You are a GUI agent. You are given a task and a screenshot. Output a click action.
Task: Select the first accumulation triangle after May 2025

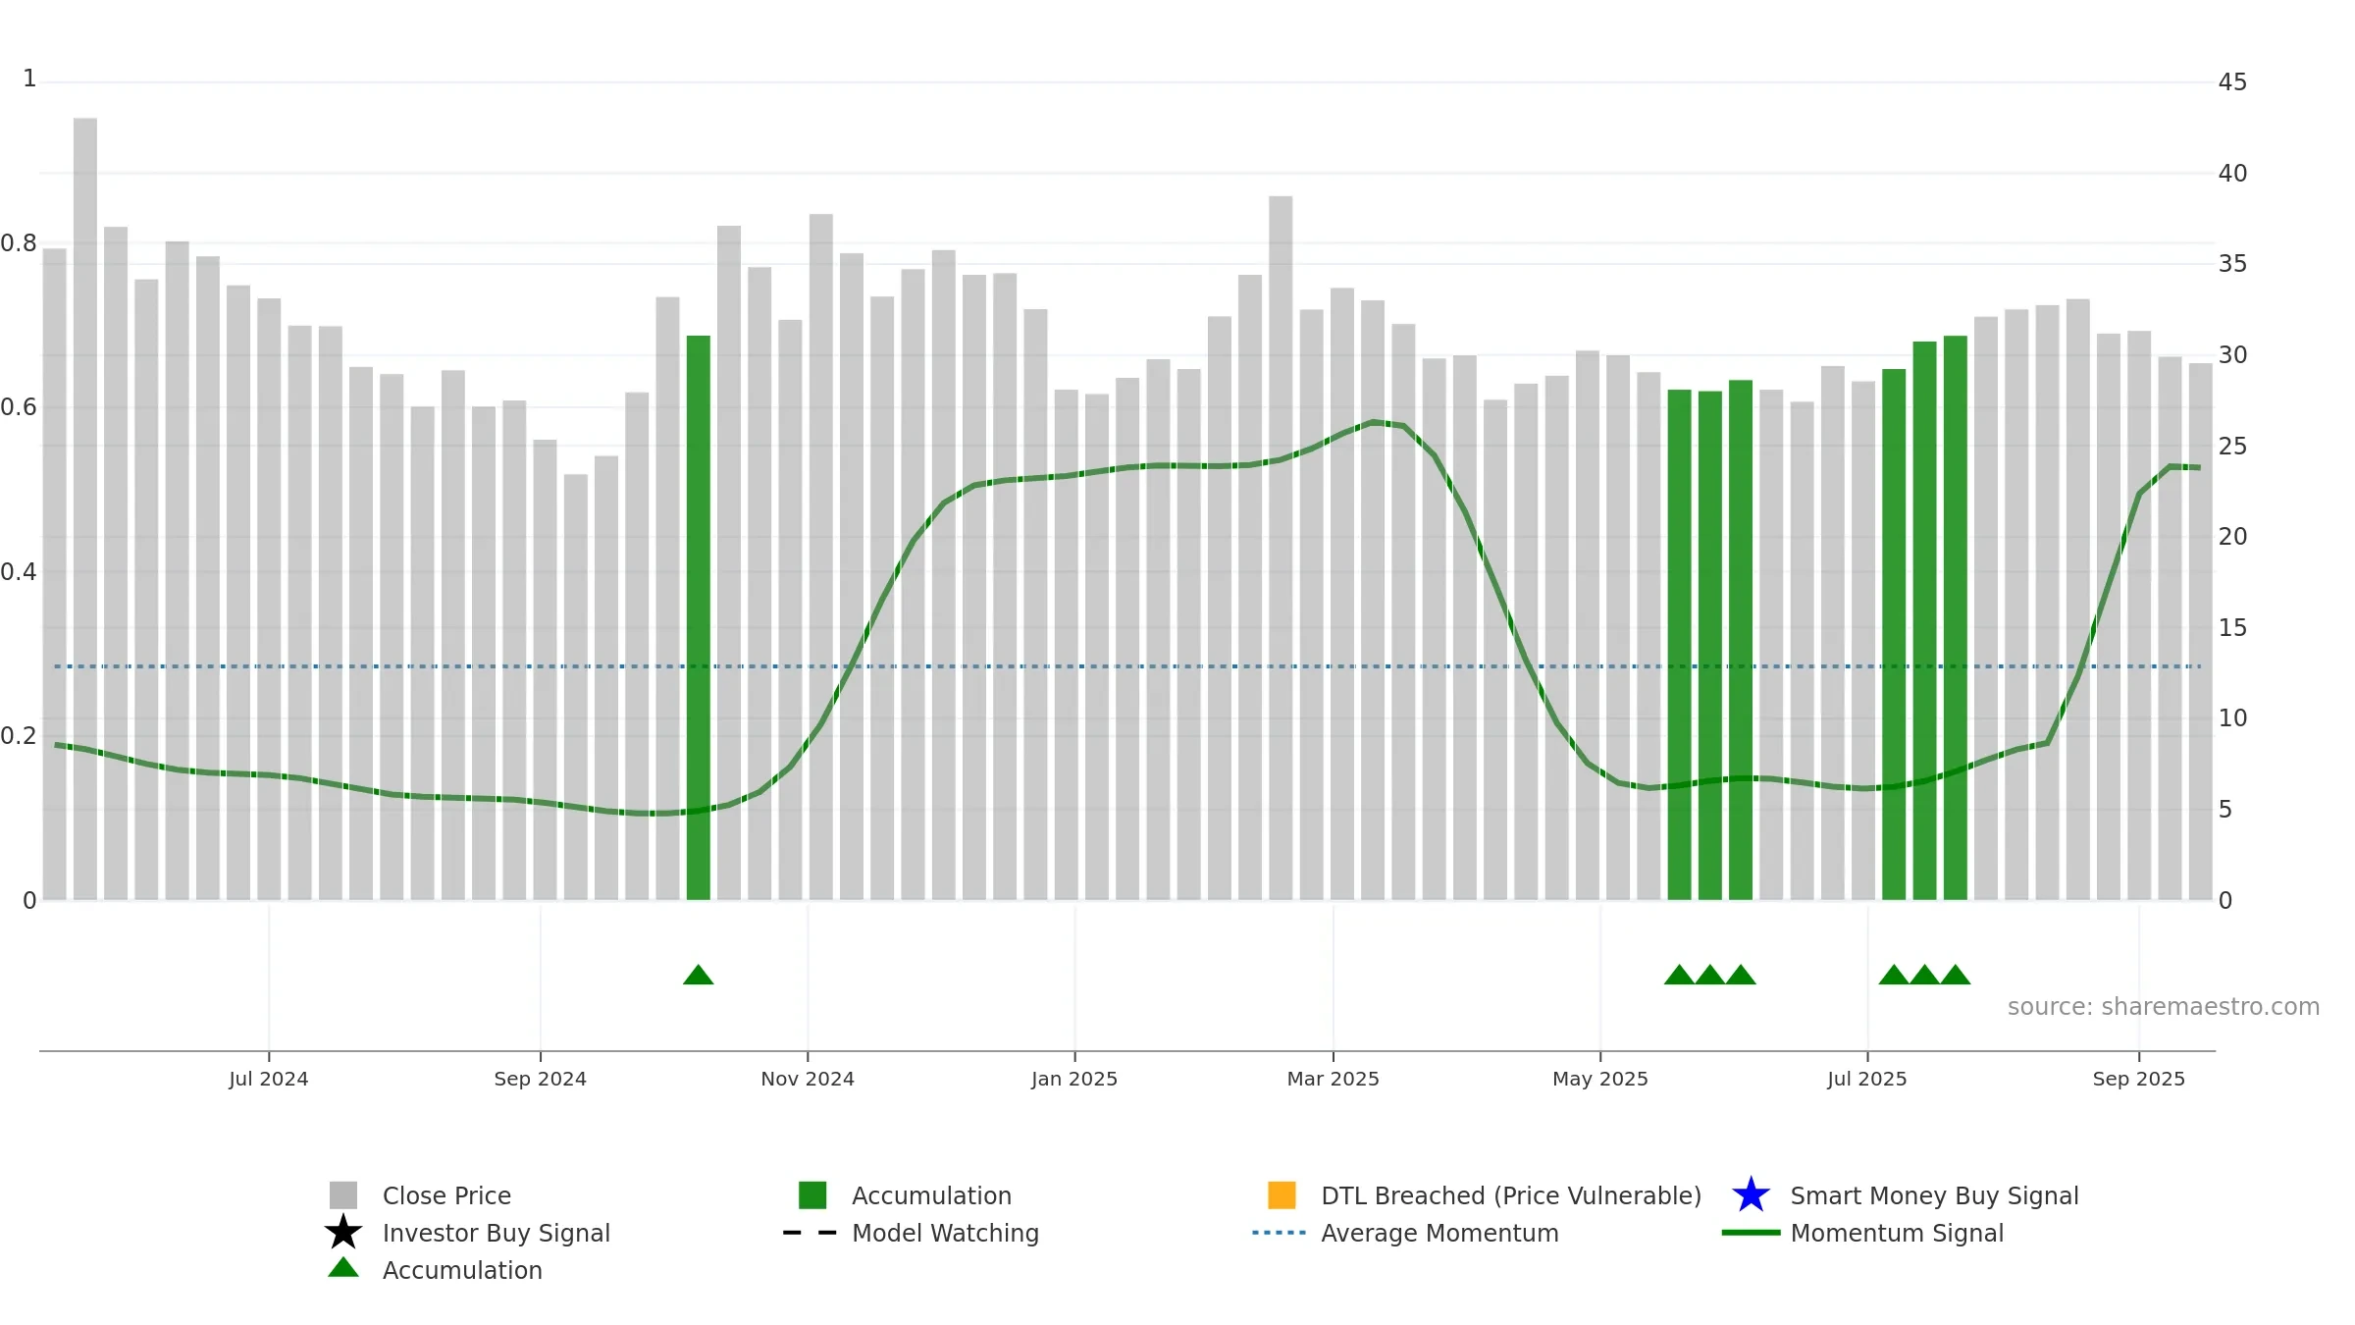(1679, 975)
